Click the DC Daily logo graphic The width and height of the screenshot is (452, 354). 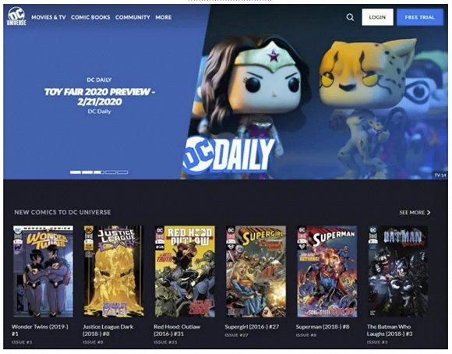click(228, 155)
